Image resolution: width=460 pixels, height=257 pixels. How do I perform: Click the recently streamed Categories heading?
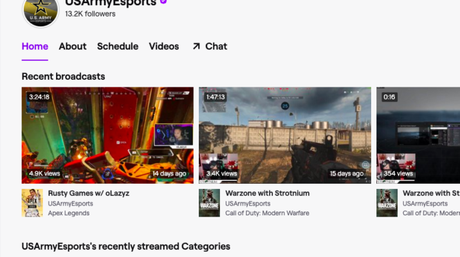(x=126, y=247)
